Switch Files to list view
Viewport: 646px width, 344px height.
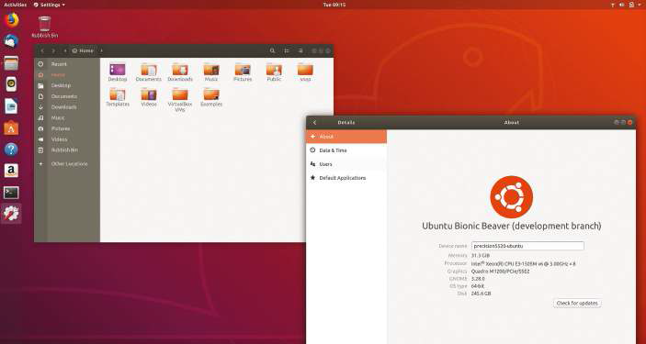pos(287,50)
